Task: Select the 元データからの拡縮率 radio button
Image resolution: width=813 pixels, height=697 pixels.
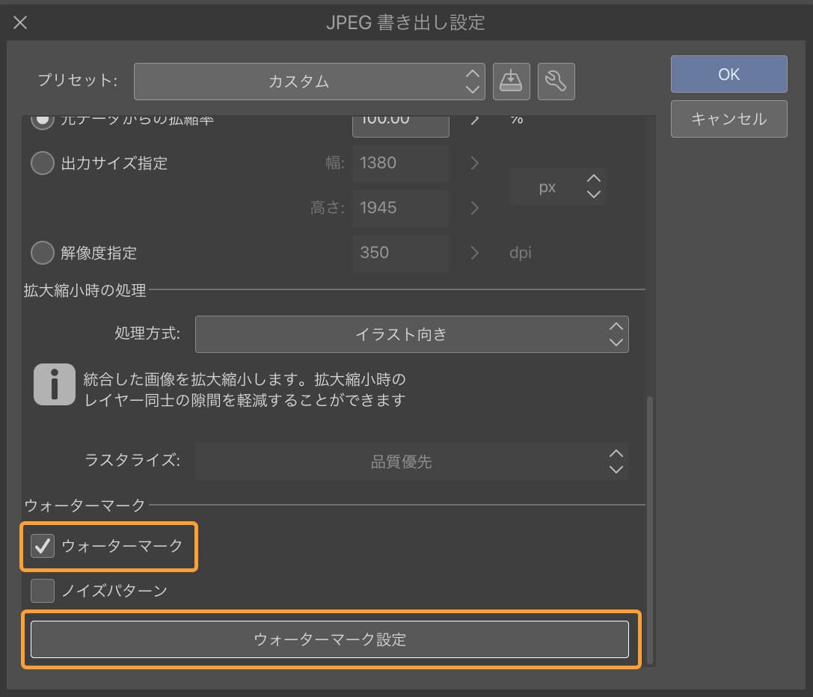Action: [42, 118]
